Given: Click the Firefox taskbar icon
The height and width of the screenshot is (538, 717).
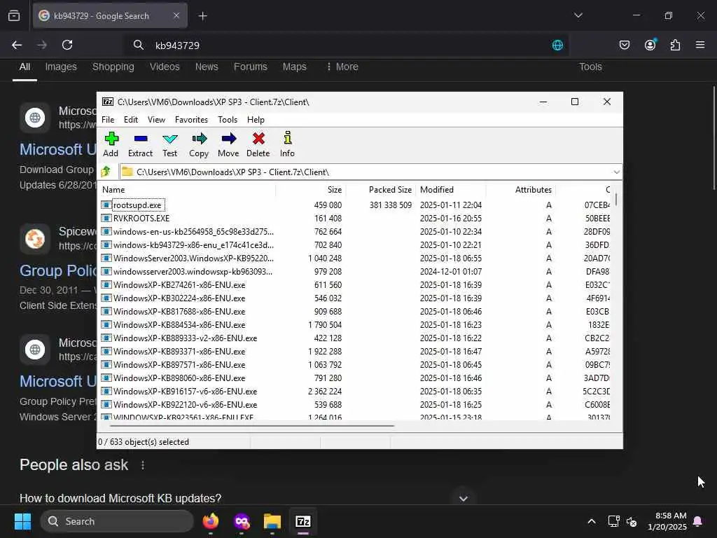Looking at the screenshot, I should [210, 521].
